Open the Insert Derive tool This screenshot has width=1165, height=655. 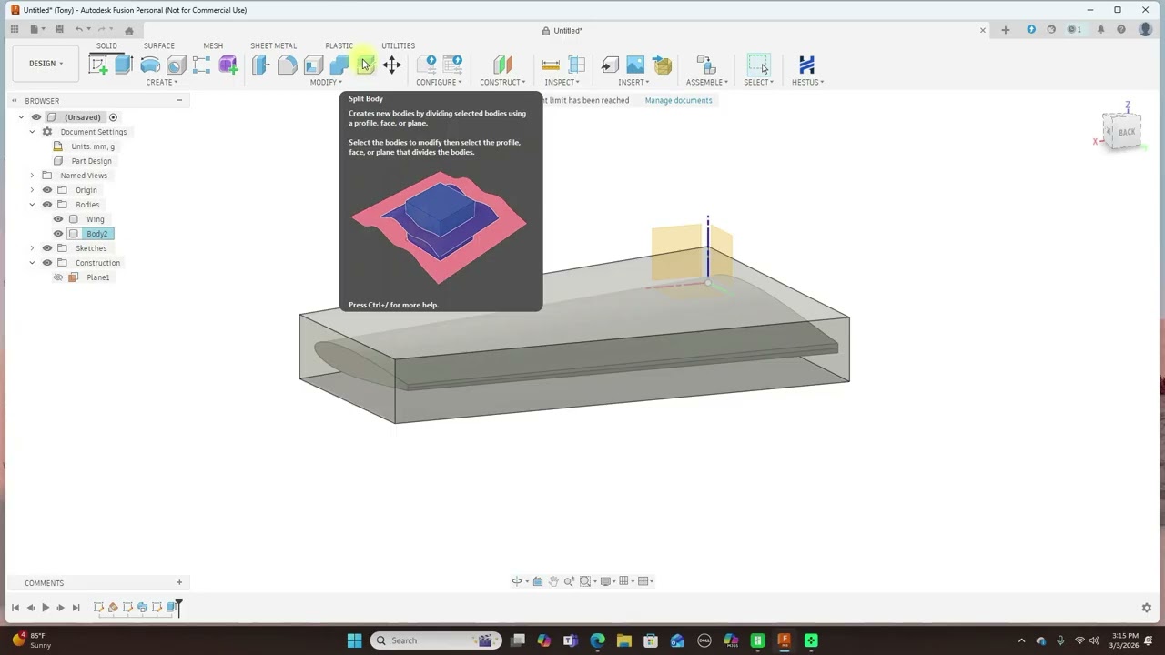610,65
